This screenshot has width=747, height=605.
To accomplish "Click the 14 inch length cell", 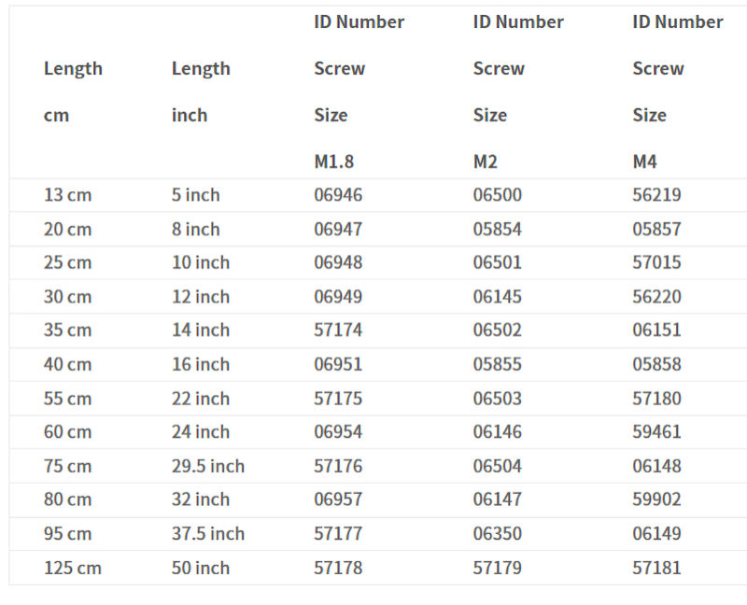I will click(x=200, y=330).
